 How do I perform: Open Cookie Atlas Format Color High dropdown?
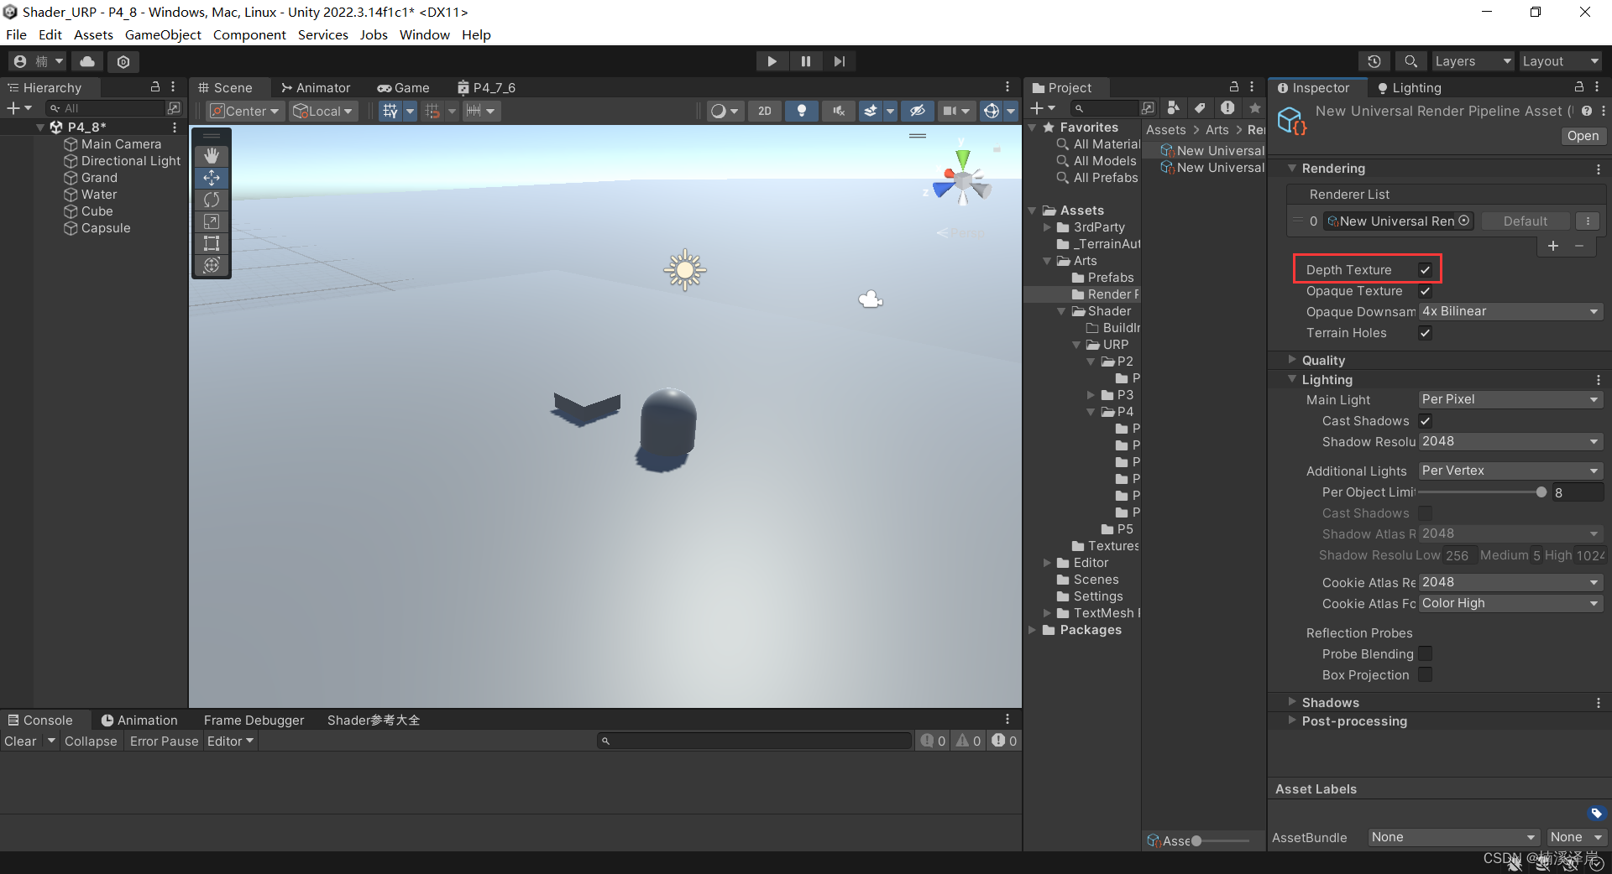1510,604
